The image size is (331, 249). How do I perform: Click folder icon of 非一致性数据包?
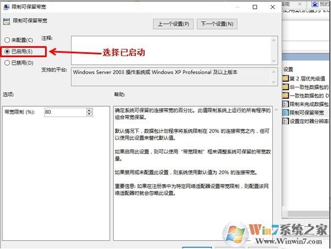pyautogui.click(x=285, y=87)
